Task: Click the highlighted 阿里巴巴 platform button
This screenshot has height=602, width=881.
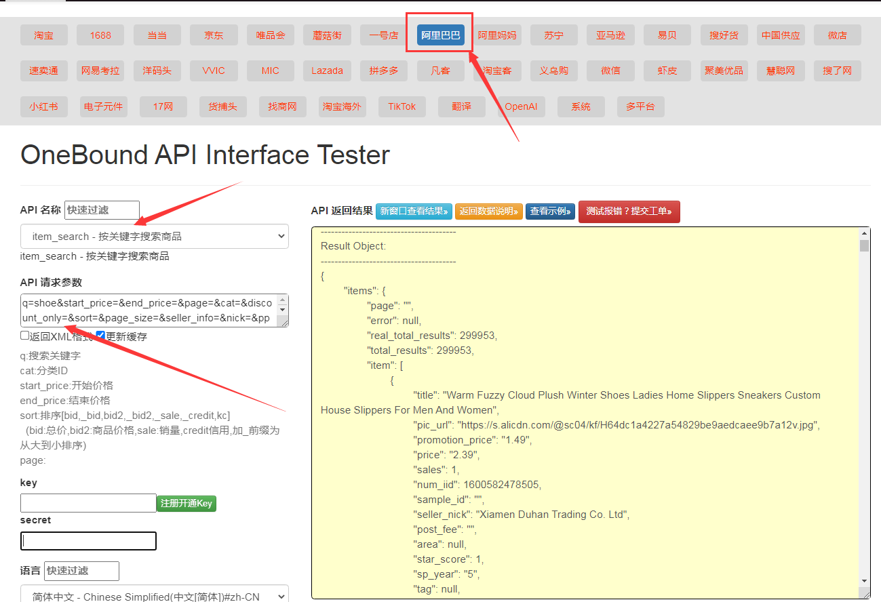Action: coord(441,35)
